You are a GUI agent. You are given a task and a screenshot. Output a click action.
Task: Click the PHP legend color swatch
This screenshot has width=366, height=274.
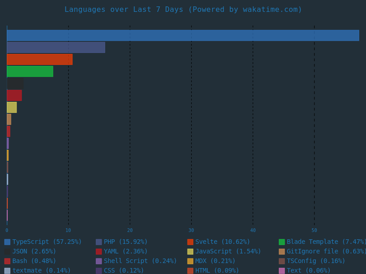click(99, 242)
